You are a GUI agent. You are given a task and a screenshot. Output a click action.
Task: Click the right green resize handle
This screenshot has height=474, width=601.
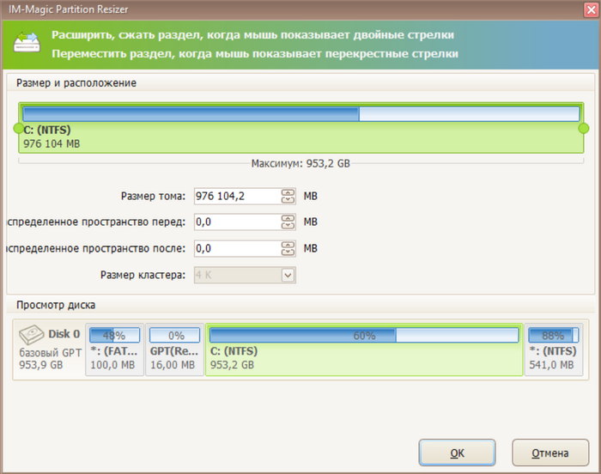pos(583,128)
